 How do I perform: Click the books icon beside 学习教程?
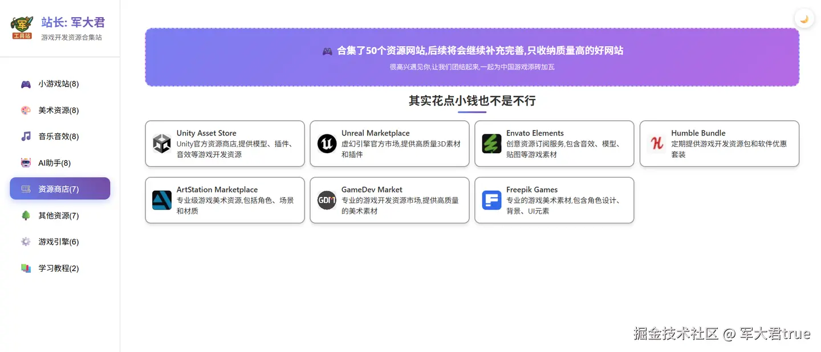26,268
